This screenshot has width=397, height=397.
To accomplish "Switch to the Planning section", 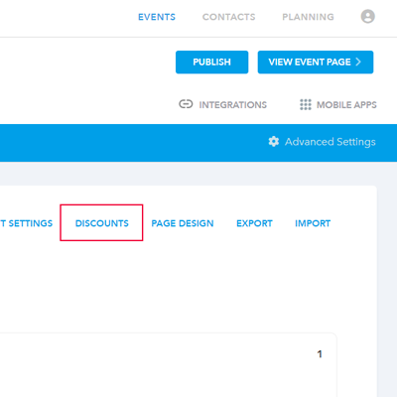I will point(308,17).
